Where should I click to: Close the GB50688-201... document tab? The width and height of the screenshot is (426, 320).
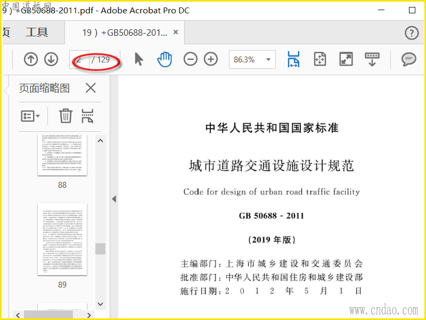176,33
